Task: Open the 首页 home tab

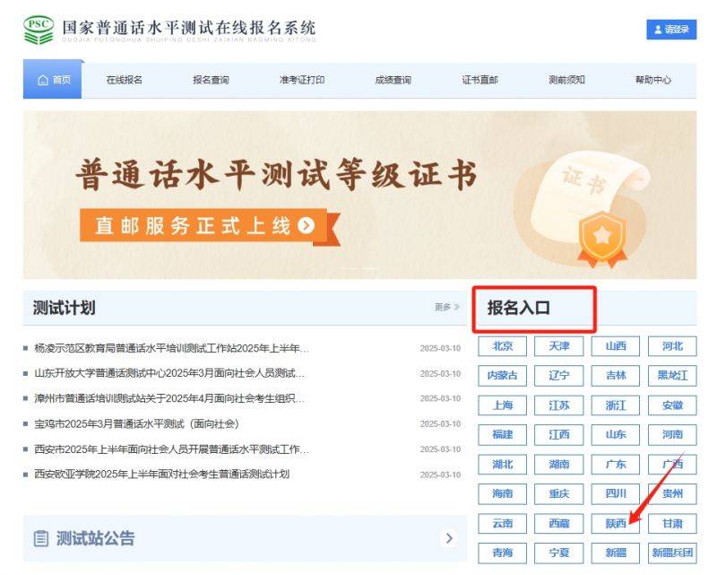Action: [x=53, y=80]
